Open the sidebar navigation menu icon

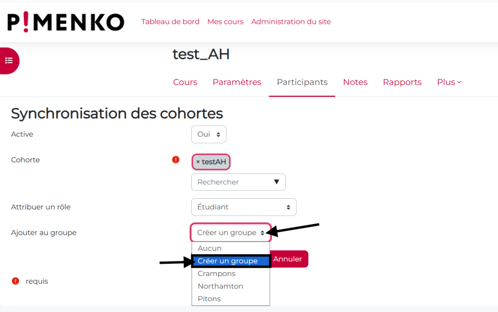coord(9,60)
